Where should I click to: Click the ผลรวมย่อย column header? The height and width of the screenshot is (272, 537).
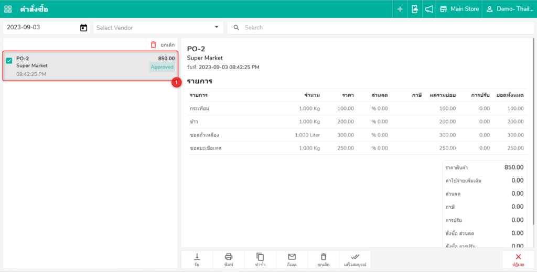[443, 95]
